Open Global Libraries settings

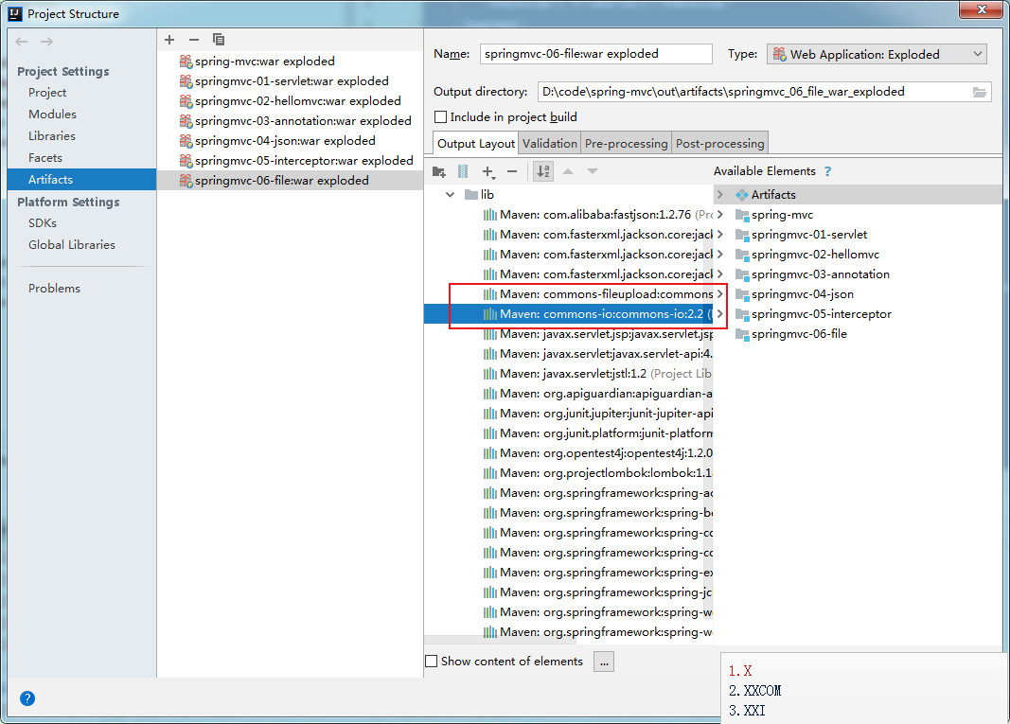[x=72, y=245]
